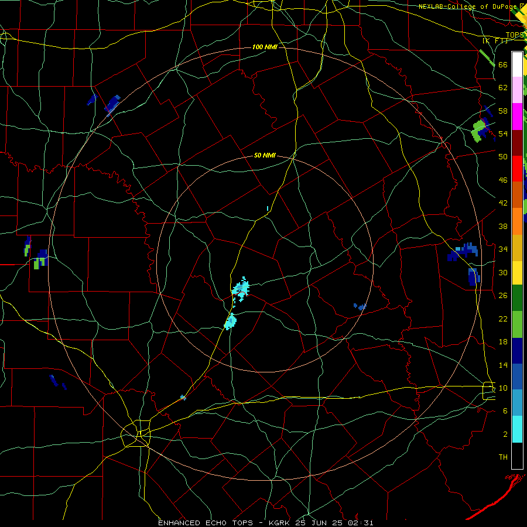This screenshot has height=527, width=527.
Task: Click the "34" legend value
Action: coord(503,249)
